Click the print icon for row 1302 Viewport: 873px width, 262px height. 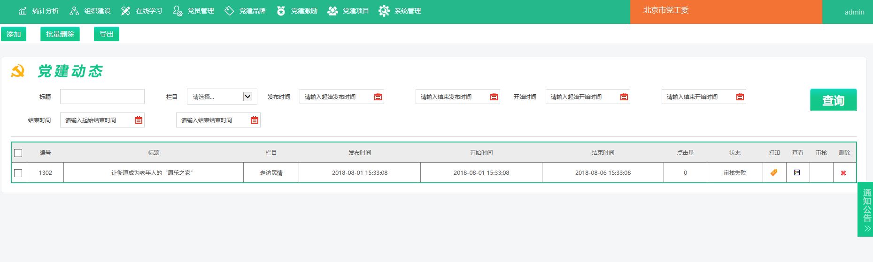[774, 172]
